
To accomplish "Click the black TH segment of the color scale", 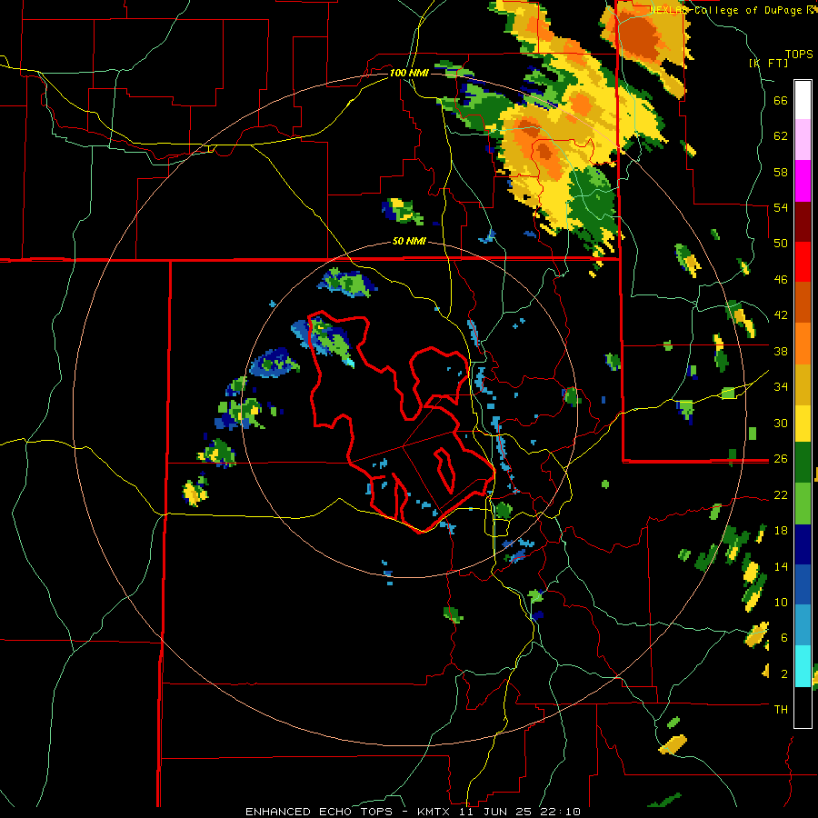I will [x=803, y=707].
